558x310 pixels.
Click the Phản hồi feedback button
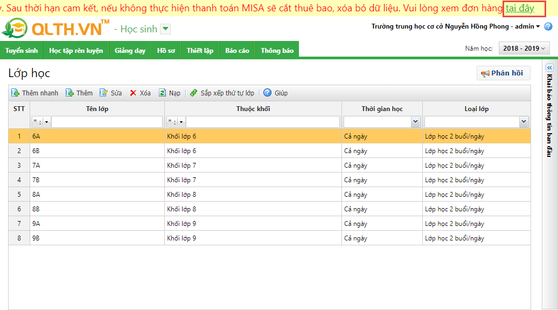point(503,73)
